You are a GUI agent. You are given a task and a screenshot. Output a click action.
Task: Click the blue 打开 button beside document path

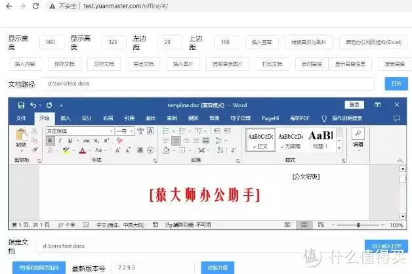pos(396,84)
